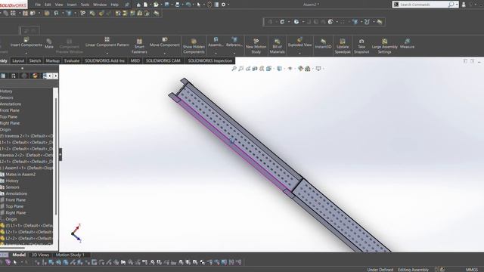Click the Section View icon in the view toolbar

[x=255, y=69]
